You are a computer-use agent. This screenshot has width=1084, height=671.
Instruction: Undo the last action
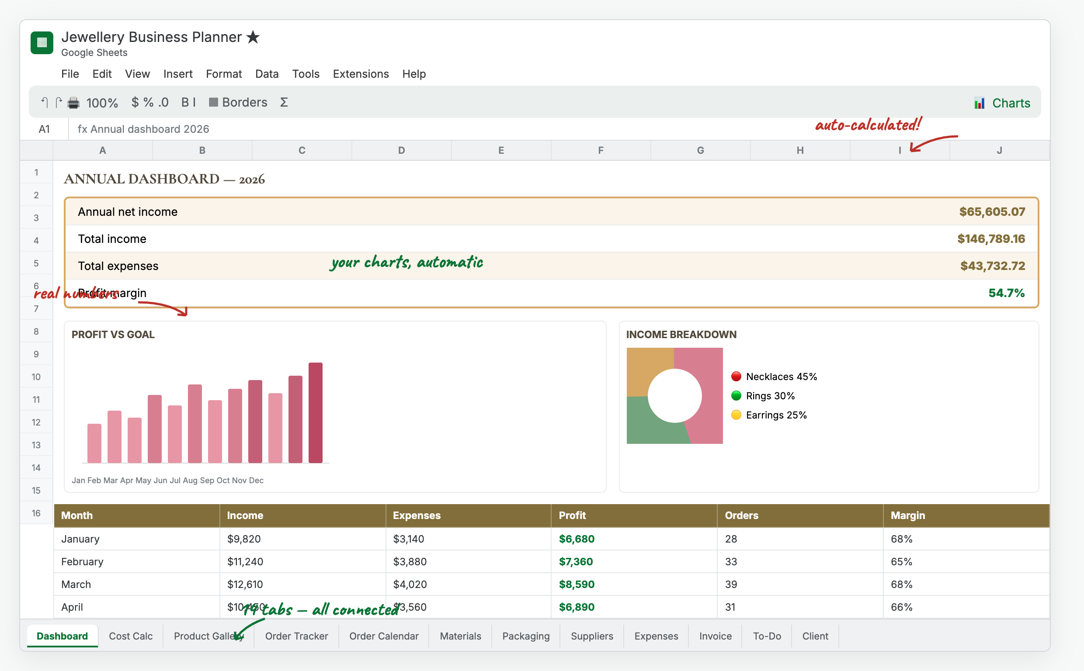click(45, 103)
